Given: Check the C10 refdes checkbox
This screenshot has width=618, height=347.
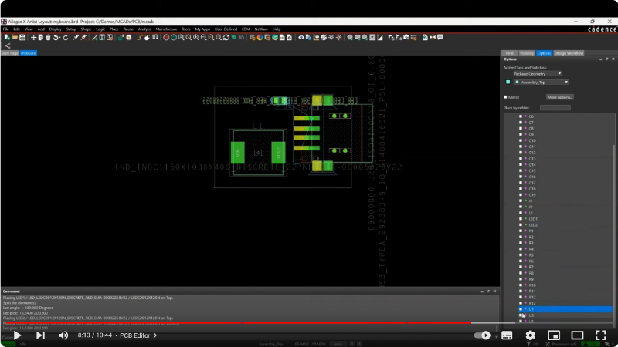Looking at the screenshot, I should 521,140.
